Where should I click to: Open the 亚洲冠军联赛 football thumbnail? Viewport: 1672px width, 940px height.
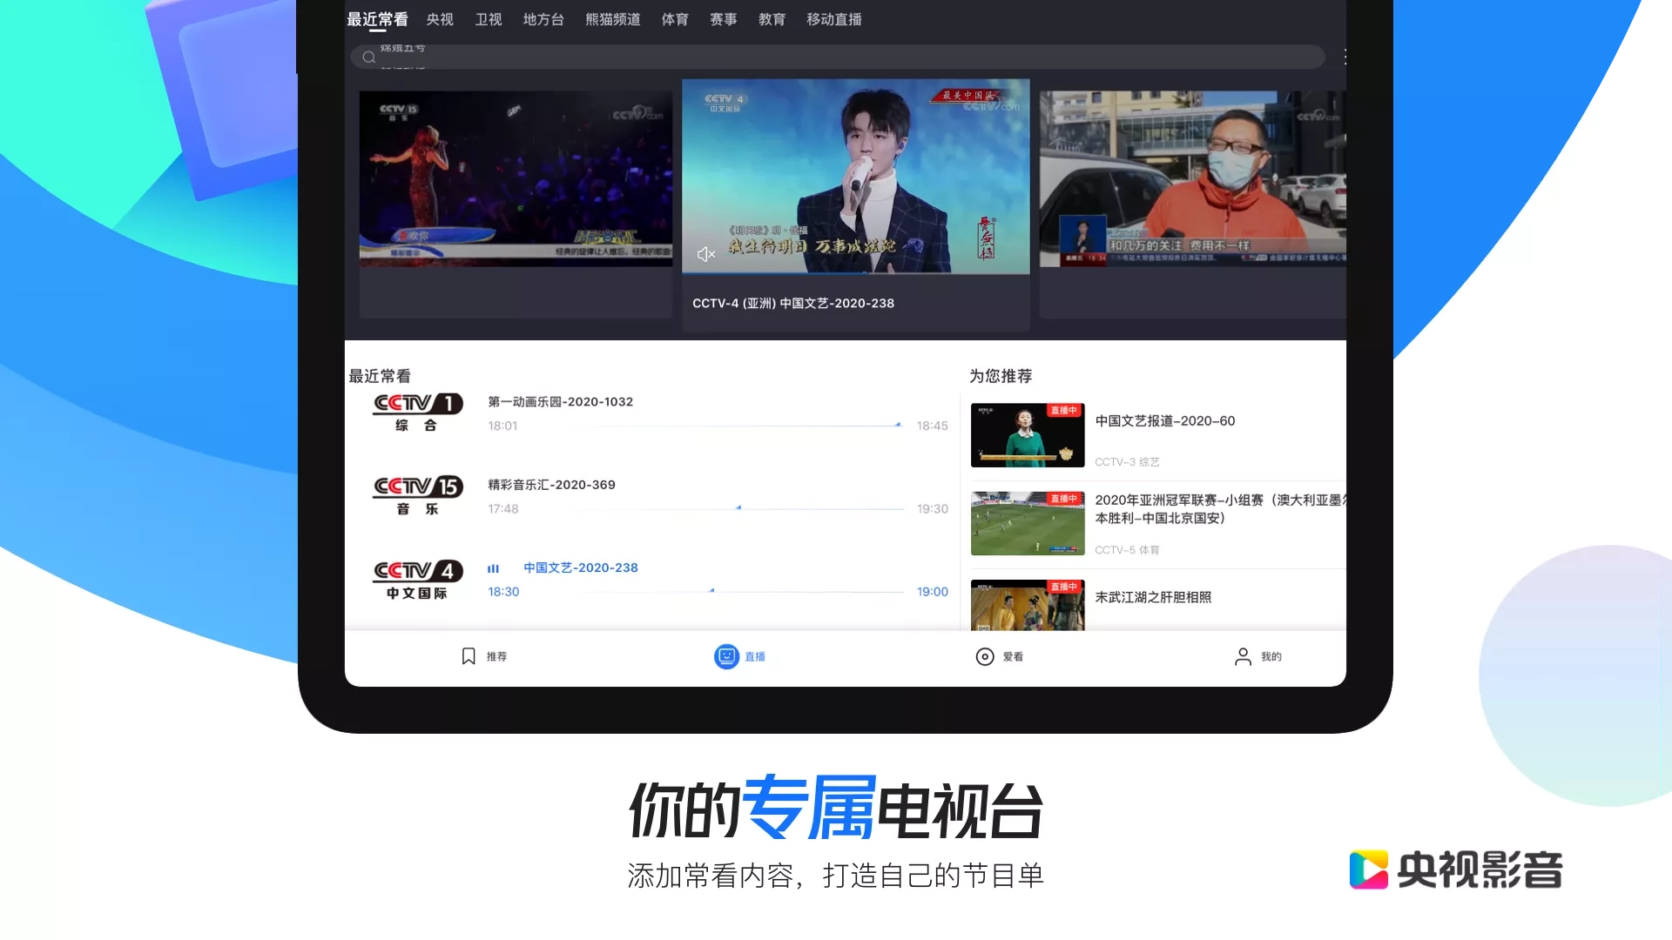coord(1028,523)
